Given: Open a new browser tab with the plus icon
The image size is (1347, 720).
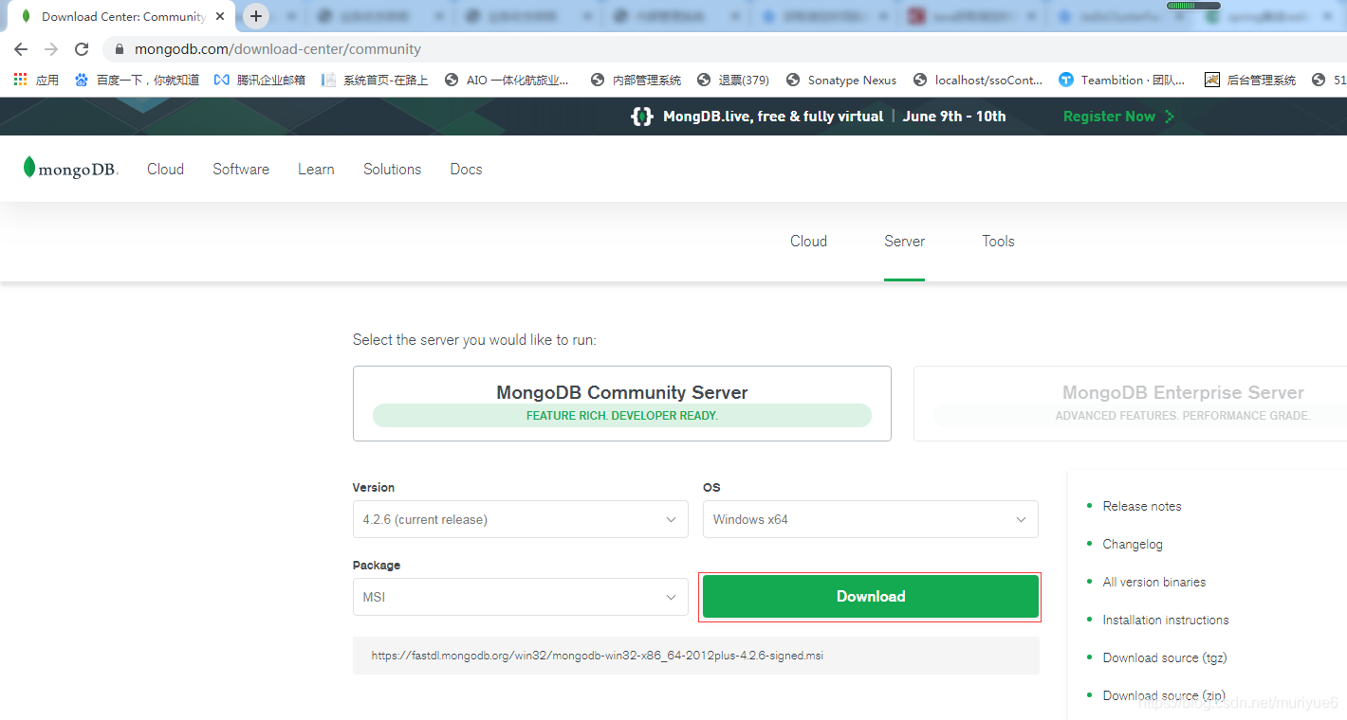Looking at the screenshot, I should pyautogui.click(x=256, y=16).
